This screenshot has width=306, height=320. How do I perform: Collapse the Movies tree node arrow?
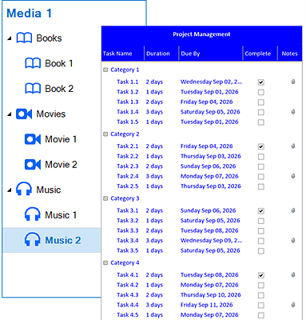coord(10,114)
